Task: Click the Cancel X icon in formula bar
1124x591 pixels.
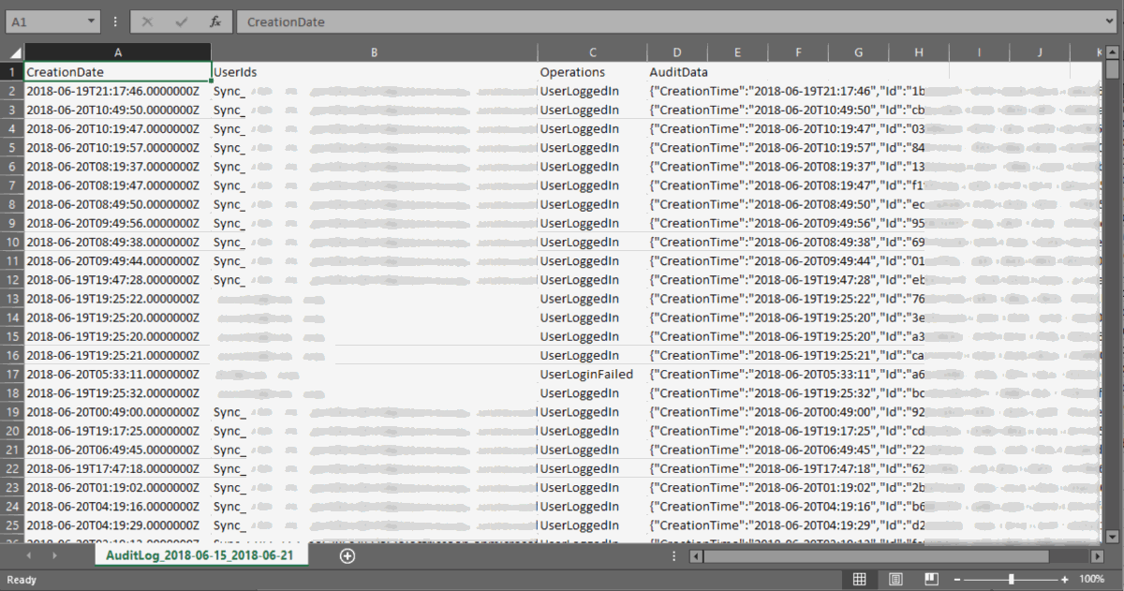Action: 147,21
